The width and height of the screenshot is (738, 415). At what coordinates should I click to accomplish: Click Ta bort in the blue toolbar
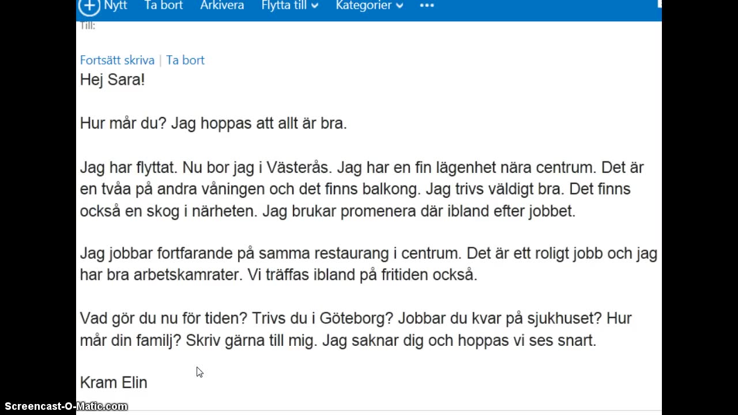click(x=163, y=6)
